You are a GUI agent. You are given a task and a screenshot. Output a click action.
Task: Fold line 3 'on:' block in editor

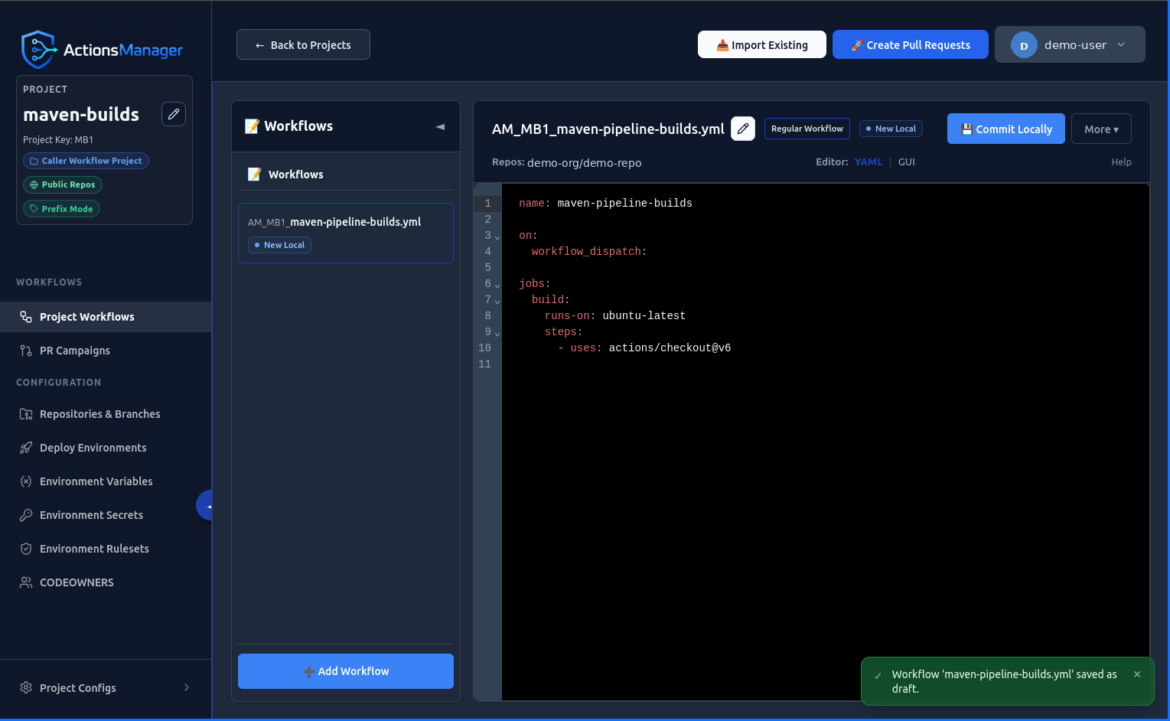[x=497, y=237]
